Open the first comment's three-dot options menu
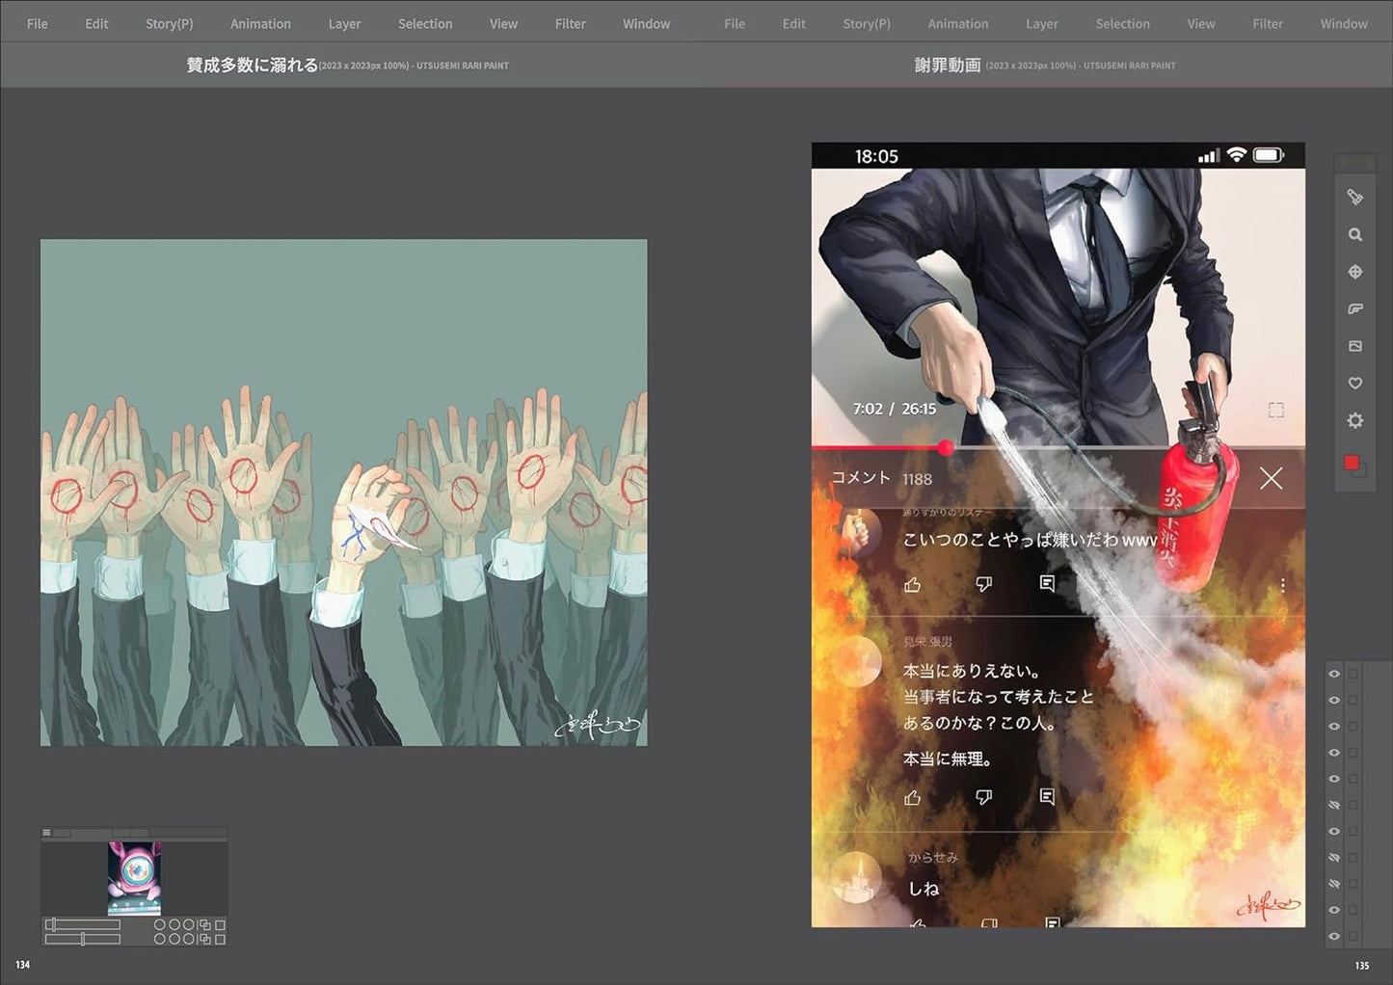This screenshot has height=985, width=1393. click(x=1282, y=584)
